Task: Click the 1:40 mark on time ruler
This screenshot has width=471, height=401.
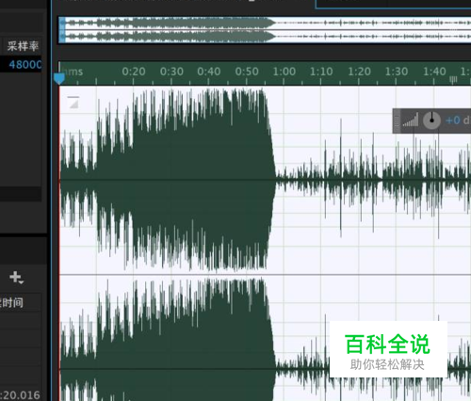Action: (434, 72)
